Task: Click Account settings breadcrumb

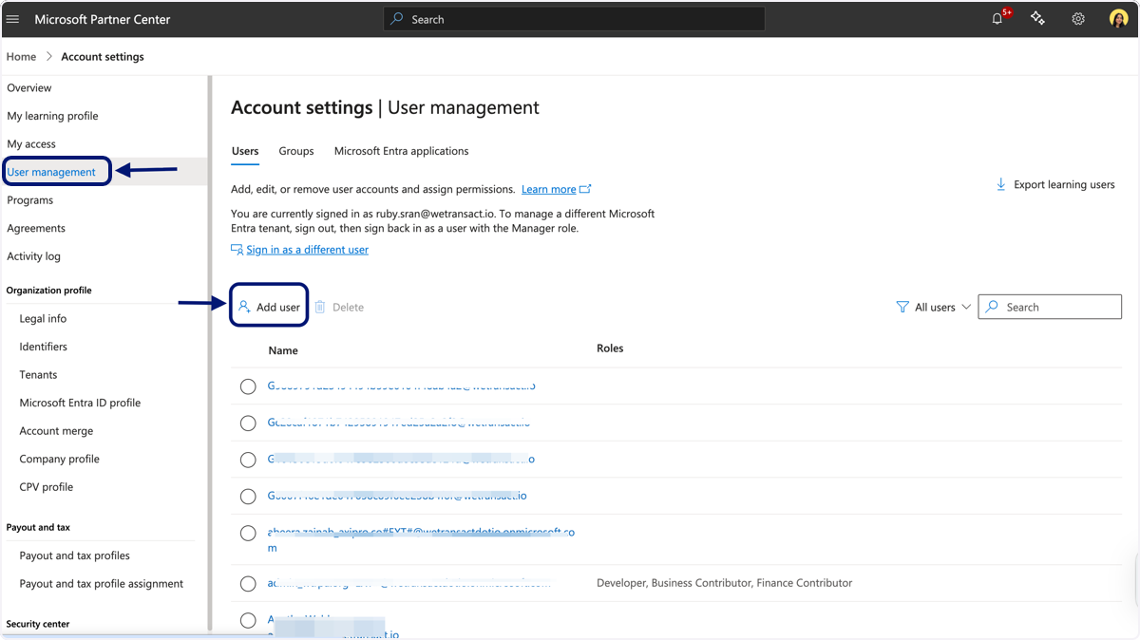Action: tap(103, 57)
